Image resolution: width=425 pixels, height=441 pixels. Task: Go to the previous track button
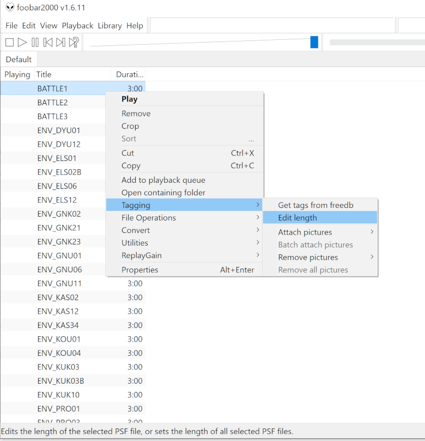coord(48,43)
